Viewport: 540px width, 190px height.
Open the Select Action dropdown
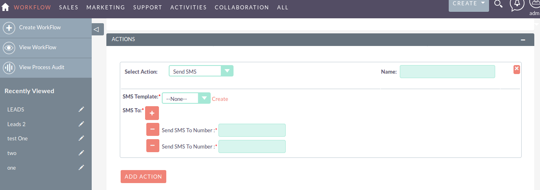tap(201, 71)
